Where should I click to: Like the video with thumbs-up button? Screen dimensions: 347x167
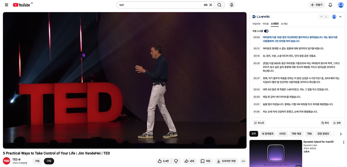pos(163,161)
